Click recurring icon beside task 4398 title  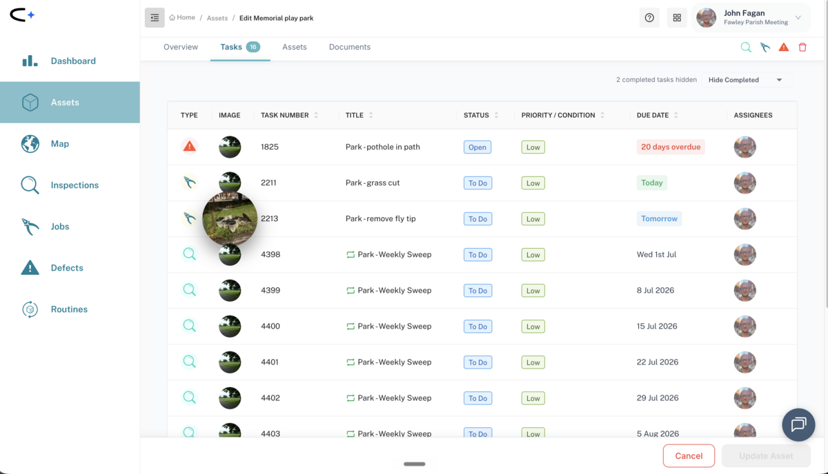pyautogui.click(x=351, y=254)
